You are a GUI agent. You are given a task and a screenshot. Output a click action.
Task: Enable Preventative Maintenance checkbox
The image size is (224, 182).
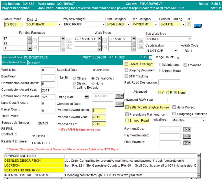click(x=127, y=114)
